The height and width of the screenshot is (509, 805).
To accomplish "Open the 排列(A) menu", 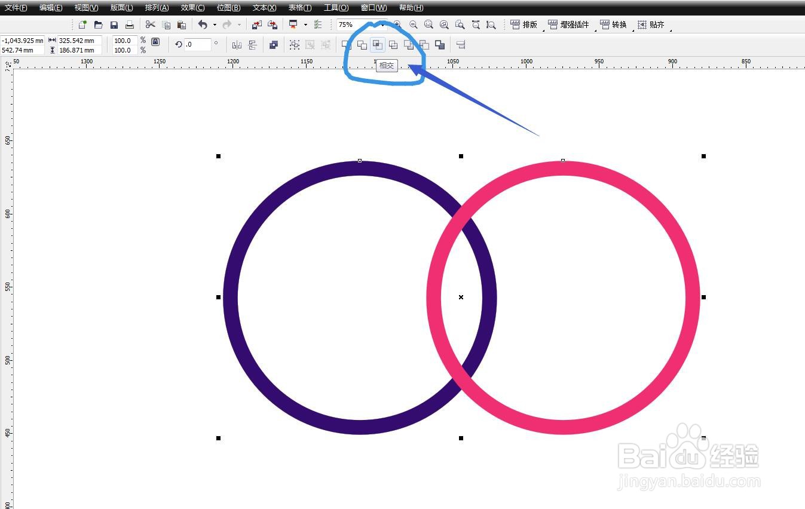I will tap(157, 8).
